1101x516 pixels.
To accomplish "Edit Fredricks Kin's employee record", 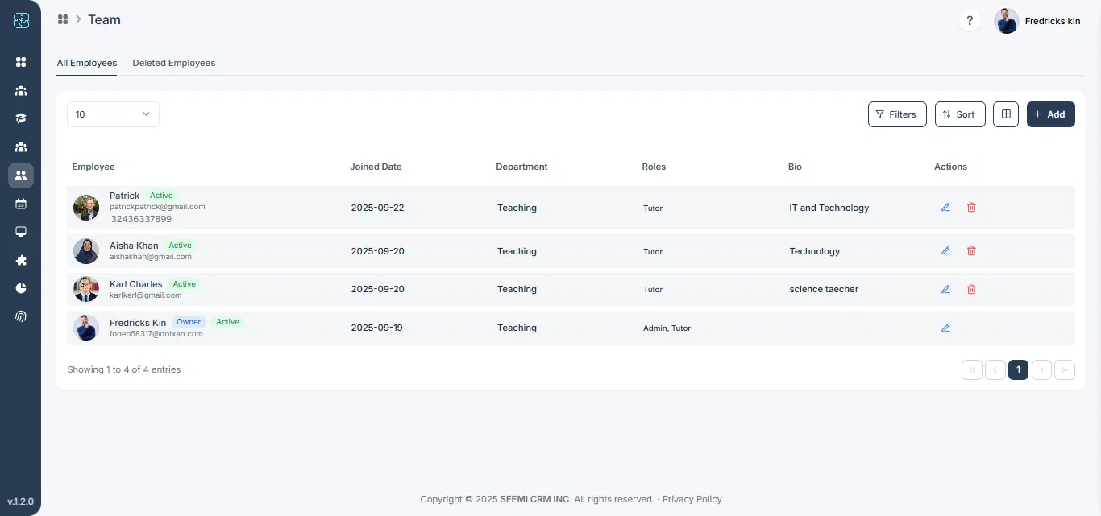I will coord(945,328).
